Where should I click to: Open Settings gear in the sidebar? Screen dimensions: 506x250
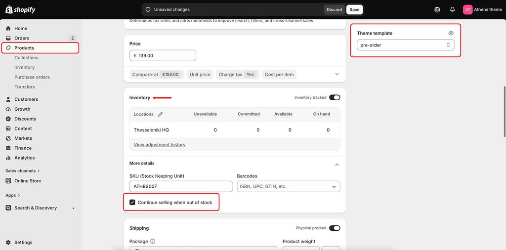(8, 242)
